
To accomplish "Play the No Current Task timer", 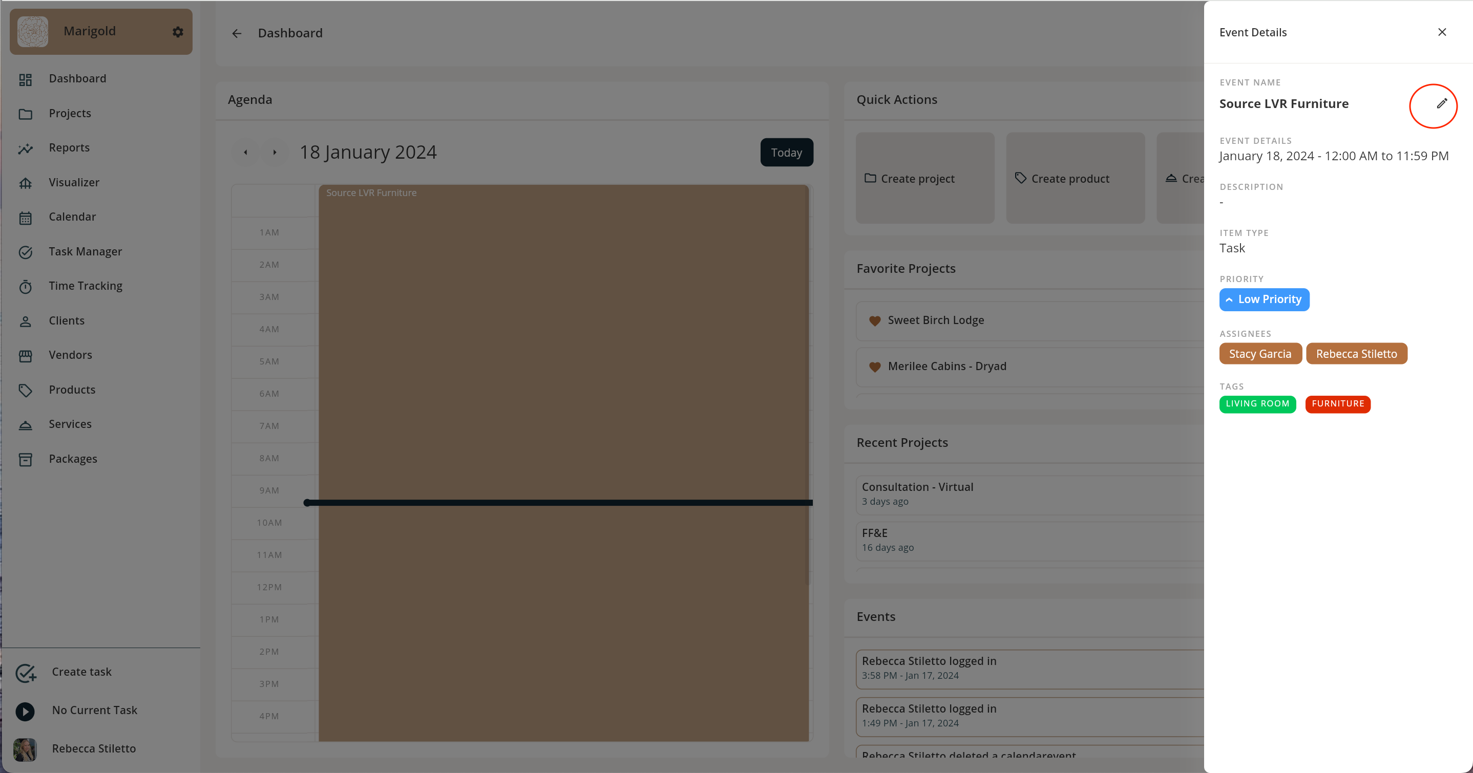I will [25, 711].
